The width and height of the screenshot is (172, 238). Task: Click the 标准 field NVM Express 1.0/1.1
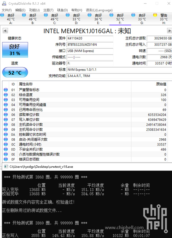coord(119,70)
